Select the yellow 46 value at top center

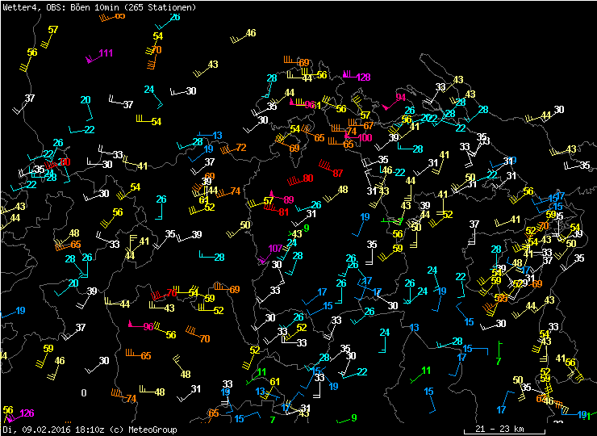pos(251,33)
